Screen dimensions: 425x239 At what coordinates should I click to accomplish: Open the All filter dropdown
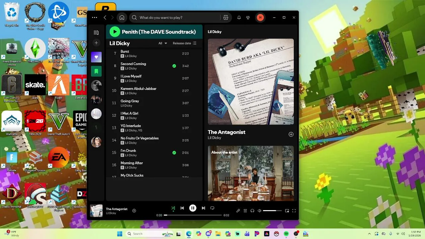[163, 43]
